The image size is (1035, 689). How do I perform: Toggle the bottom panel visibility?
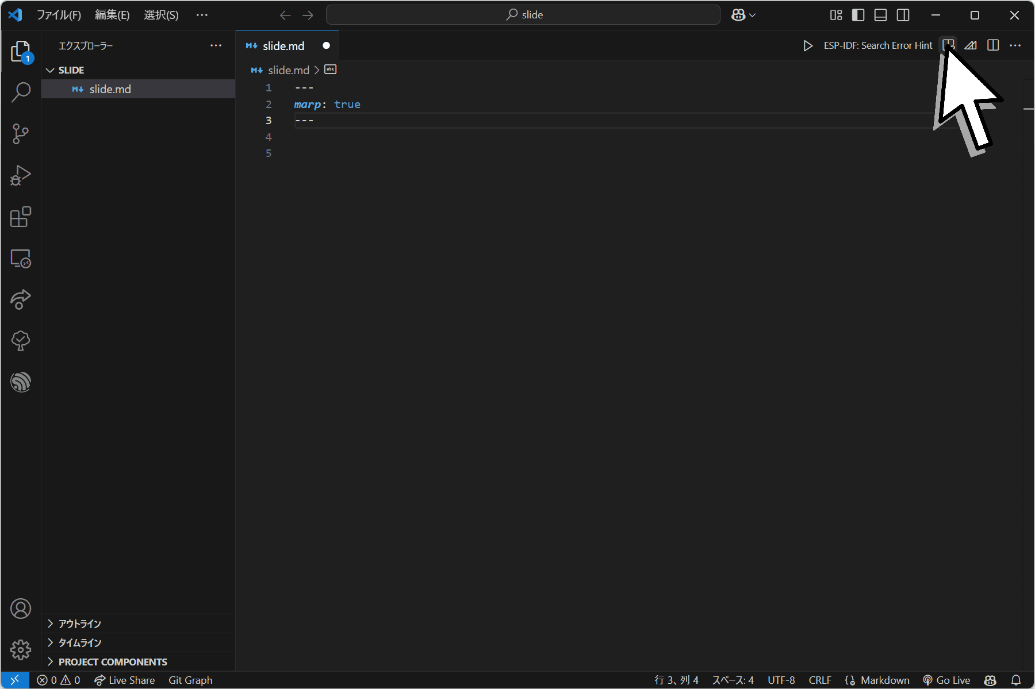(880, 15)
